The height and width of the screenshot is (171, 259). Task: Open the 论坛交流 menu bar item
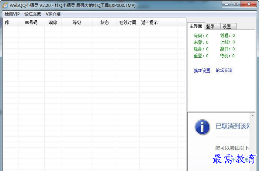(x=33, y=14)
